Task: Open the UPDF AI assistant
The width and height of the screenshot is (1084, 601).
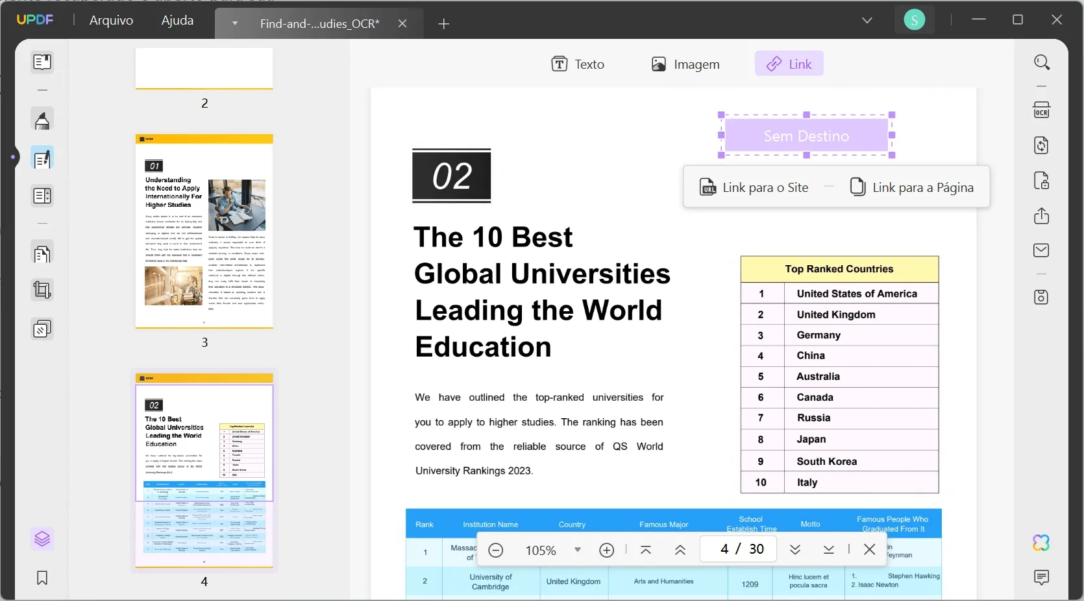Action: pos(1041,543)
